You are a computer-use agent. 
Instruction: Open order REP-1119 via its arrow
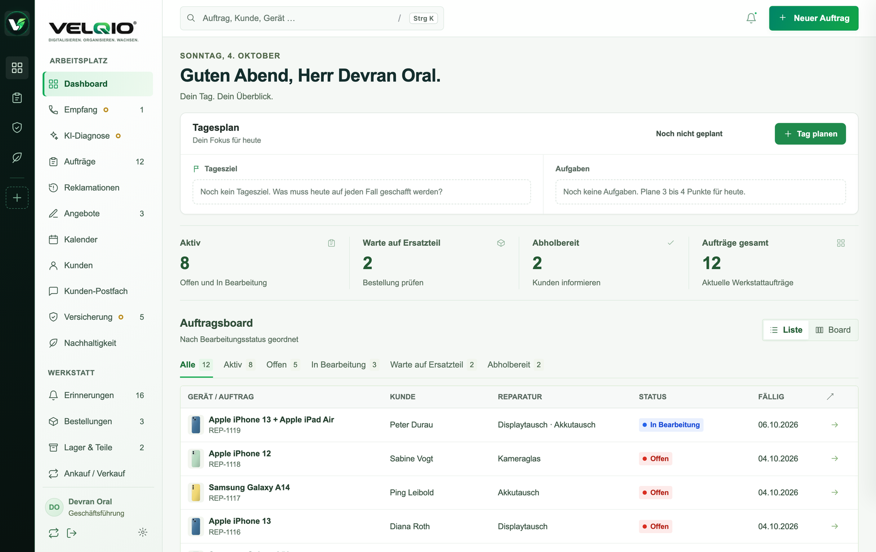click(835, 425)
